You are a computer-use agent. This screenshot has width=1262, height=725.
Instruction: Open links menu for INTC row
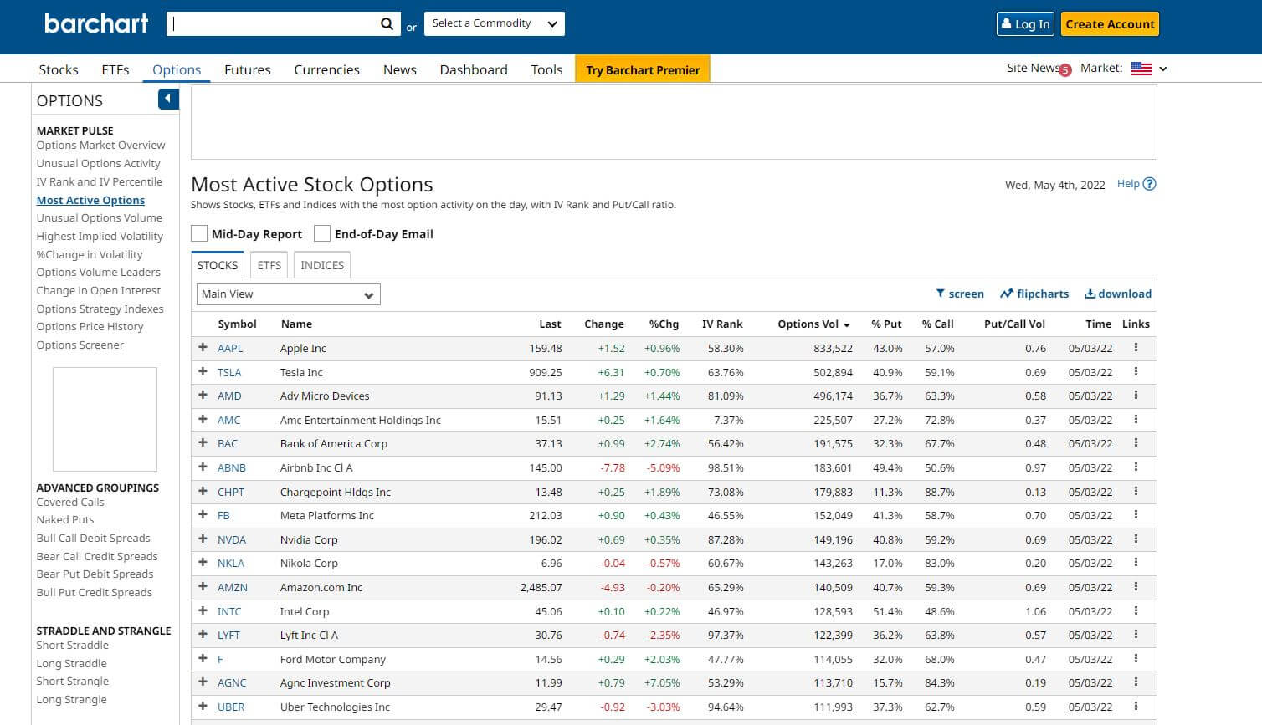point(1136,611)
